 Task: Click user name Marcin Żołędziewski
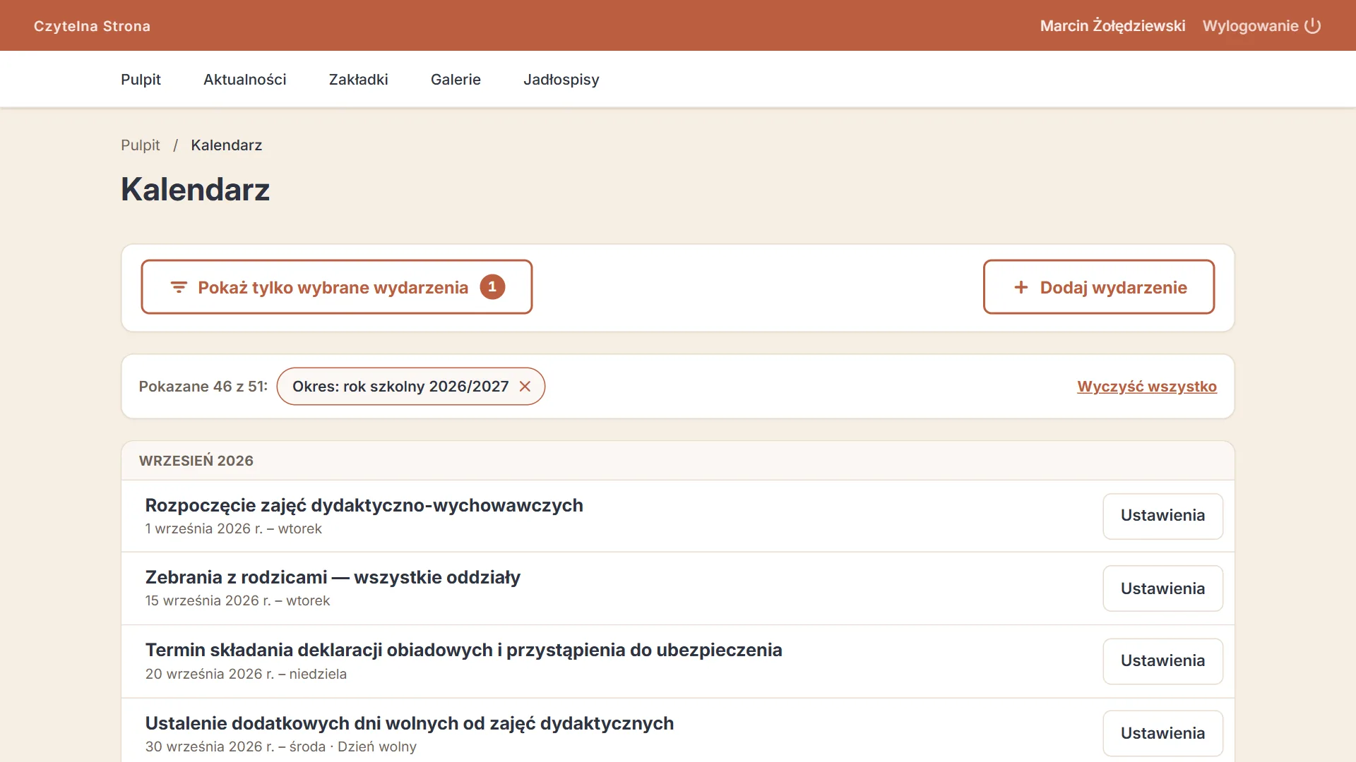(x=1112, y=26)
